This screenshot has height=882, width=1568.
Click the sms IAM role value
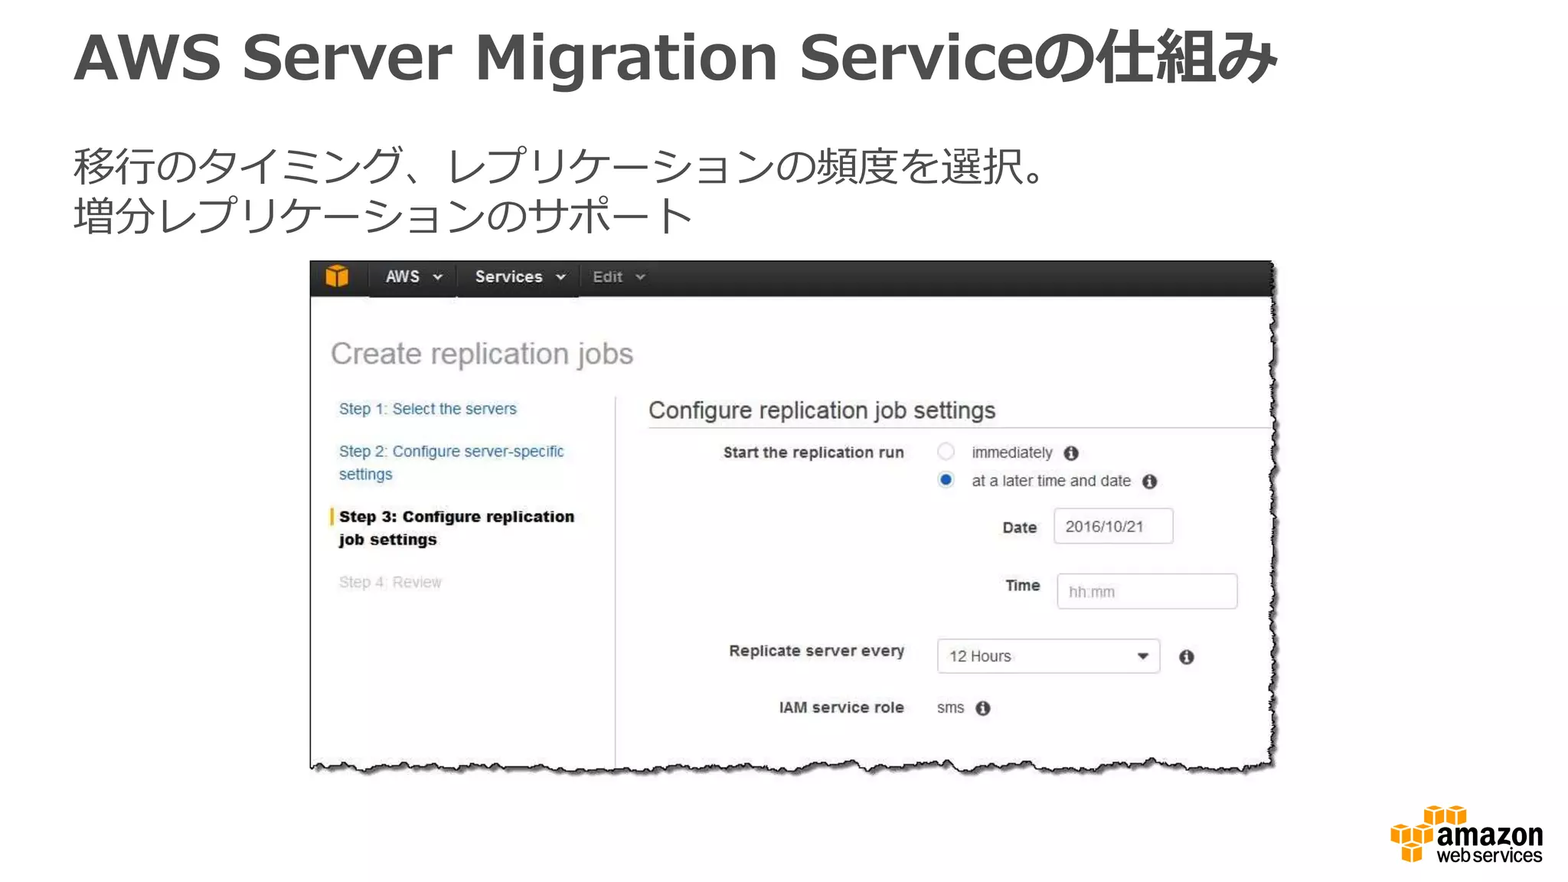tap(950, 708)
